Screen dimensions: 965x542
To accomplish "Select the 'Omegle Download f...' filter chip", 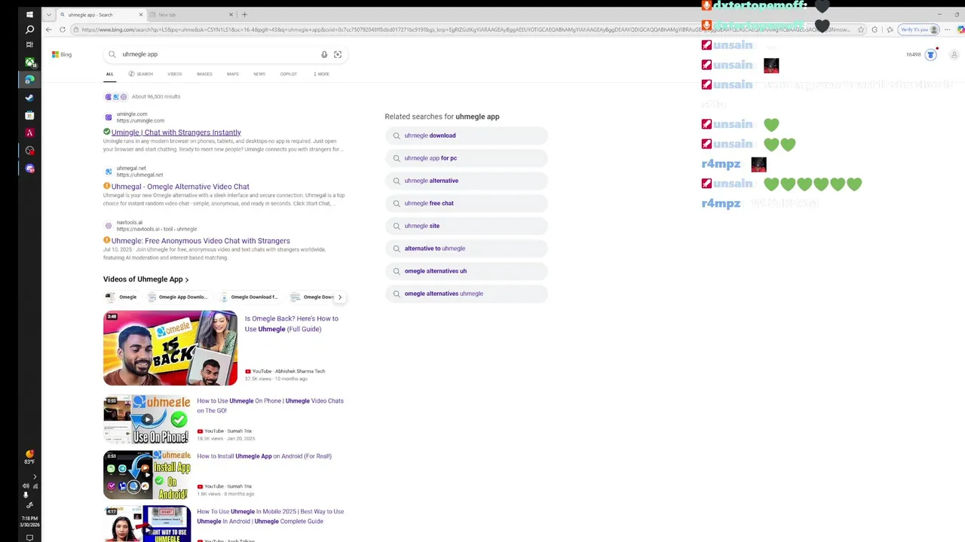I will click(250, 297).
